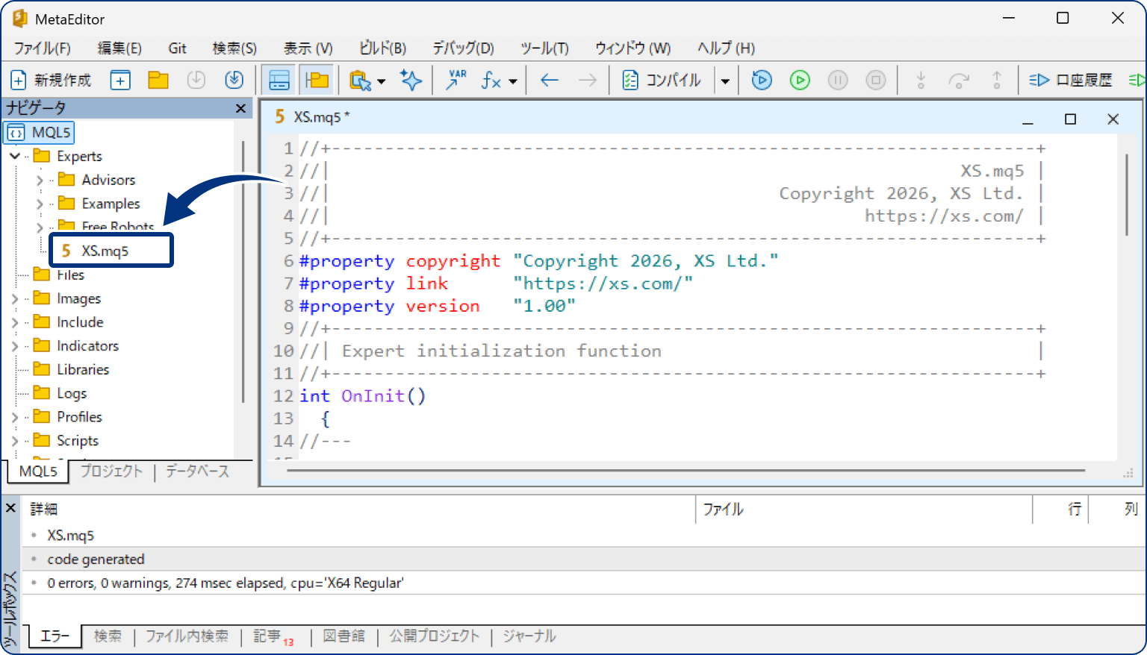Open the Edit (編集) menu
This screenshot has width=1147, height=655.
tap(119, 48)
